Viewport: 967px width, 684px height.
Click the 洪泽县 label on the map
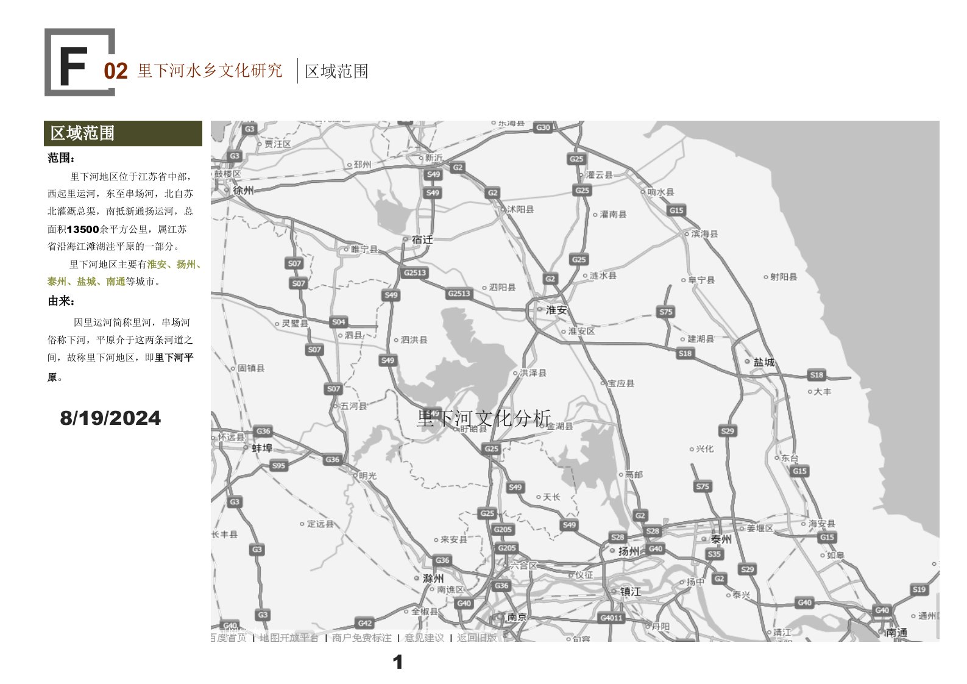(533, 373)
